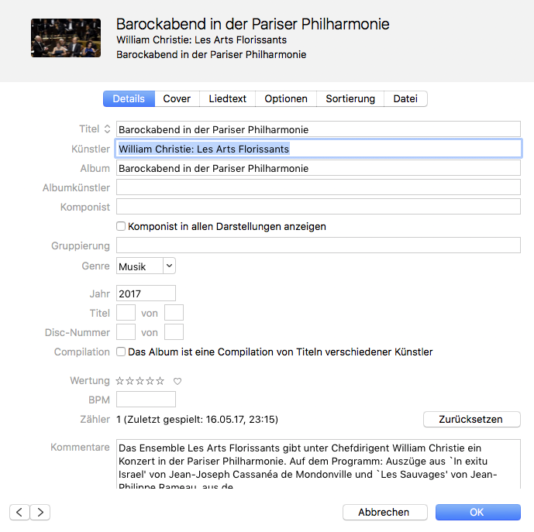The width and height of the screenshot is (534, 532).
Task: Focus the Komponist text field
Action: point(318,207)
